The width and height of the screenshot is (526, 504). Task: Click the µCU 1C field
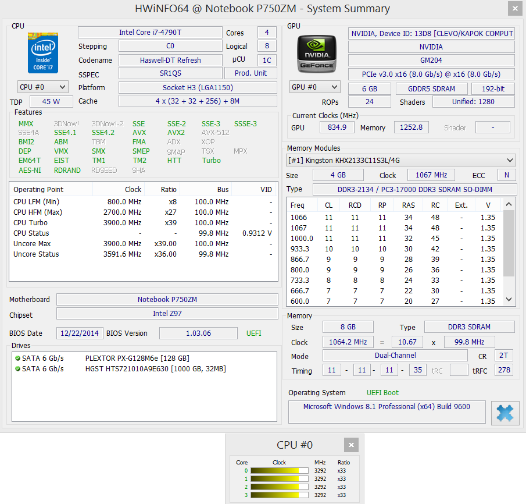coord(267,60)
